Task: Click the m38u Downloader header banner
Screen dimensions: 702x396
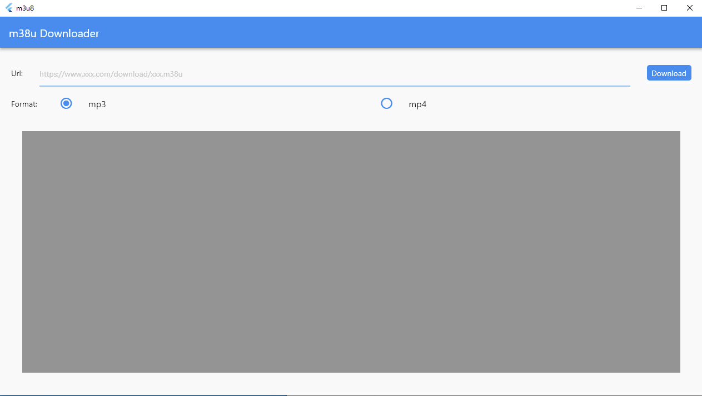Action: click(351, 32)
